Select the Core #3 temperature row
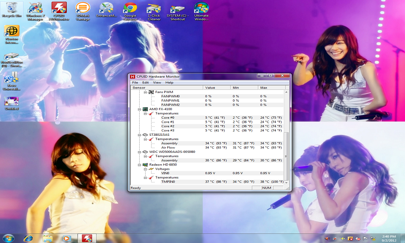This screenshot has height=243, width=405. (221, 131)
